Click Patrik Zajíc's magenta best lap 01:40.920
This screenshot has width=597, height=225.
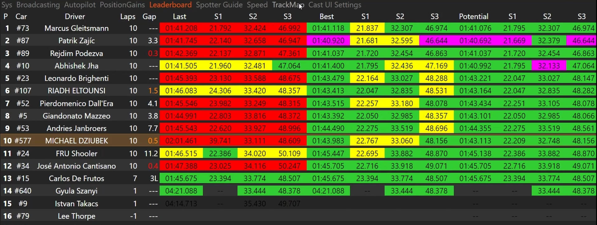(328, 41)
